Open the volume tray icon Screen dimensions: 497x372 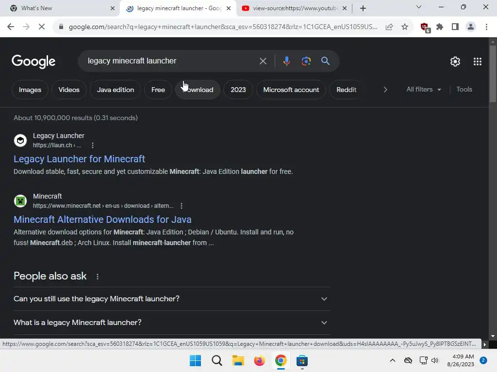[435, 360]
